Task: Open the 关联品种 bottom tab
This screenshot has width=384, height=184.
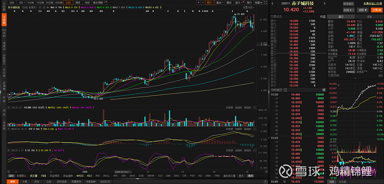Action: (90, 182)
